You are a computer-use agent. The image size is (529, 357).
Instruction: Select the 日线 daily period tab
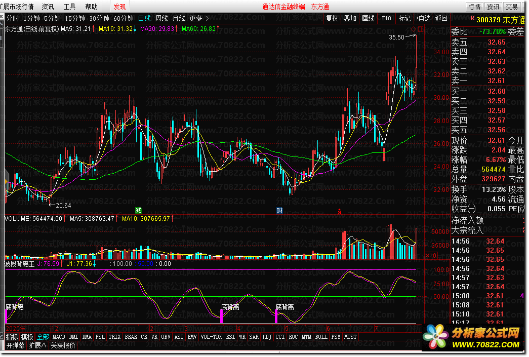[144, 19]
